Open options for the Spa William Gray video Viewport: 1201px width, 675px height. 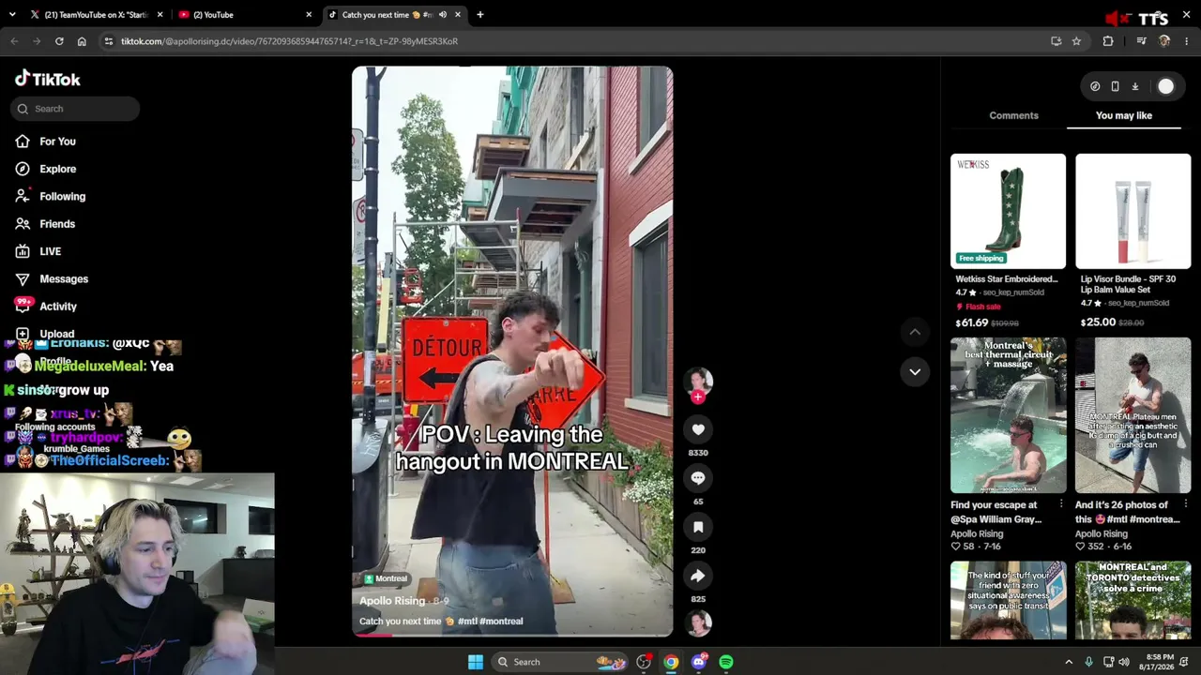click(1061, 504)
